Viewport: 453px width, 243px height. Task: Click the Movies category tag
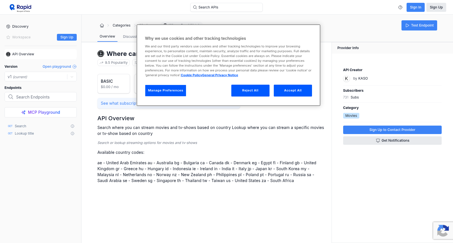tap(351, 116)
